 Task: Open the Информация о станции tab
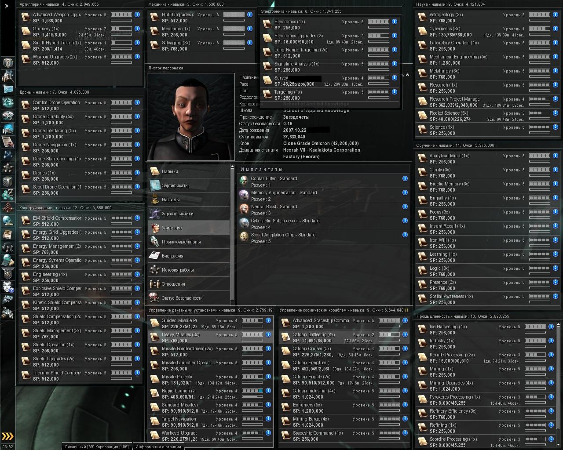click(158, 446)
